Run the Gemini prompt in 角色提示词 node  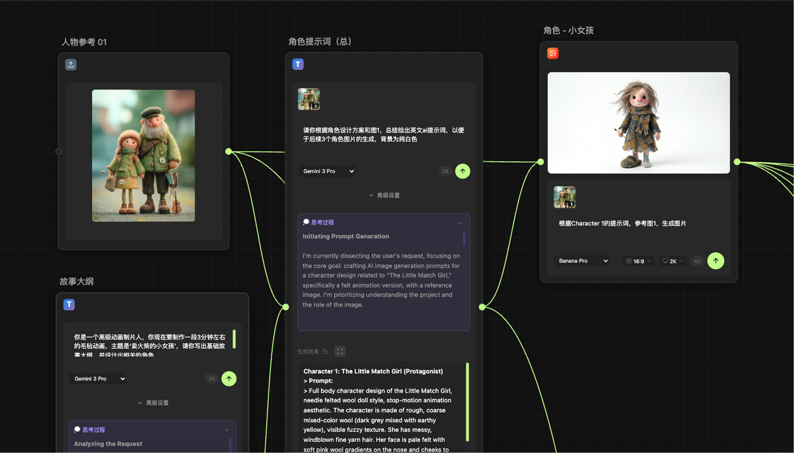462,171
